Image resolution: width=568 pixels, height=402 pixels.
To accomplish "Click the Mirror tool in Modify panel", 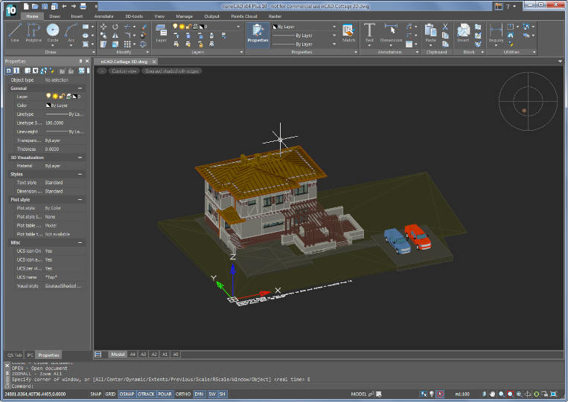I will [x=115, y=36].
